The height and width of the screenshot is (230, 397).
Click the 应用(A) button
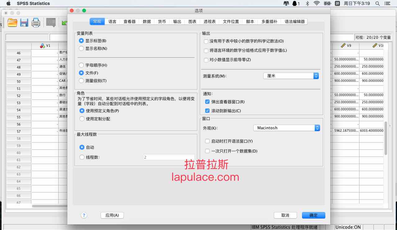point(112,215)
